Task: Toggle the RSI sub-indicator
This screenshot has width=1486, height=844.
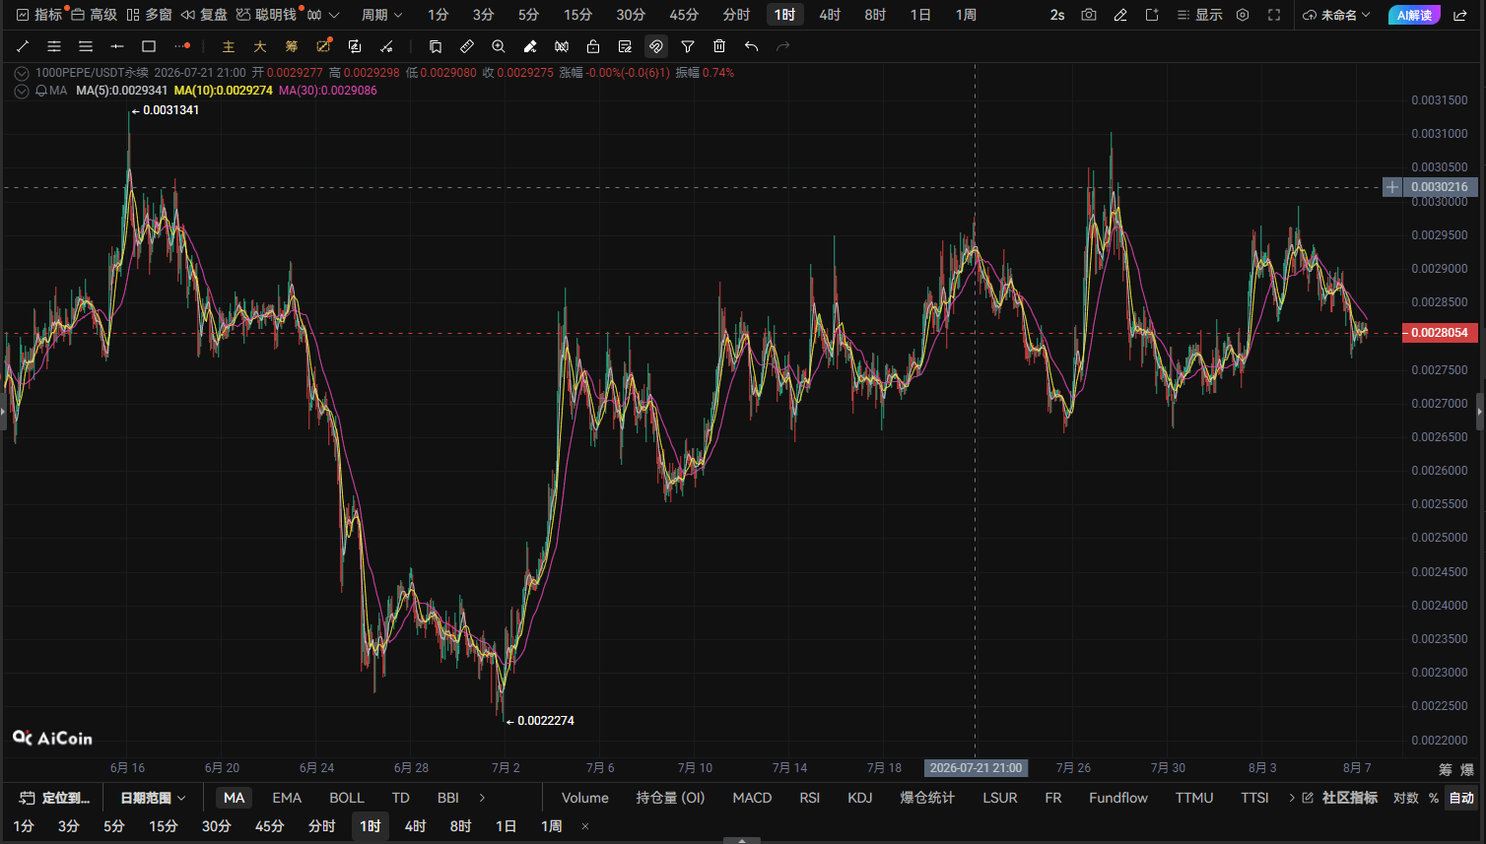Action: pos(810,798)
